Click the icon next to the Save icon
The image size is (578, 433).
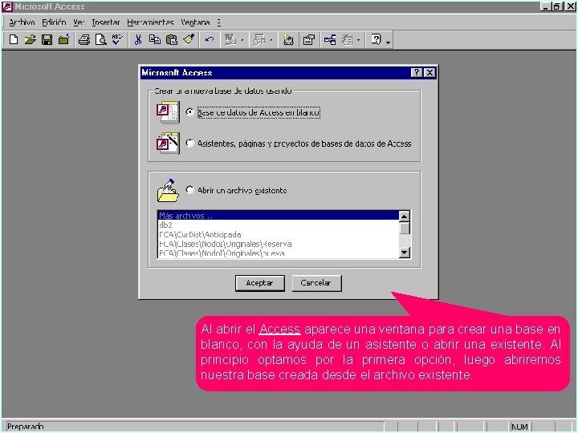tap(63, 39)
